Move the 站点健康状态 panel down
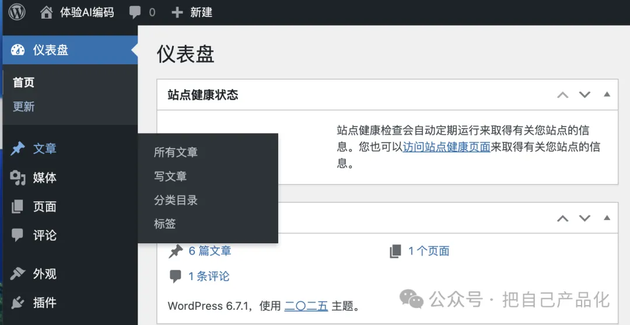630x325 pixels. click(x=584, y=95)
